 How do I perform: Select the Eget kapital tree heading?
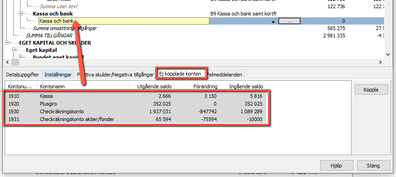42,50
